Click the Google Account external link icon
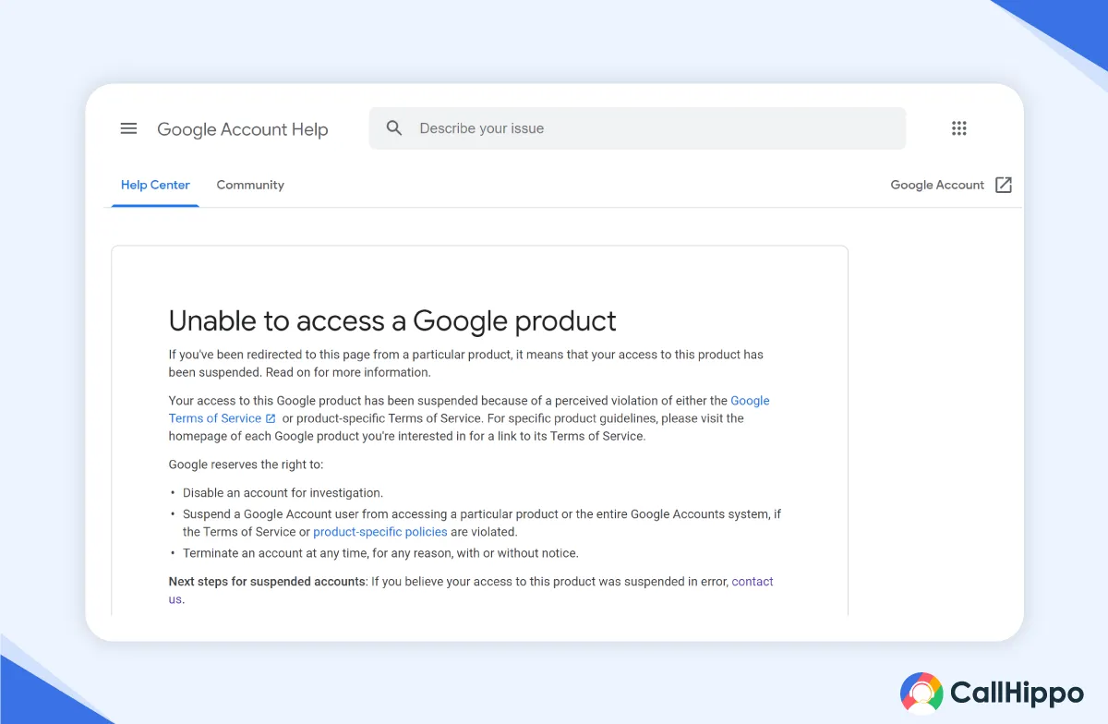Screen dimensions: 1108x724 click(1004, 185)
